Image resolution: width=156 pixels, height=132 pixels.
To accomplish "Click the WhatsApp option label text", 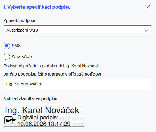I will (22, 56).
